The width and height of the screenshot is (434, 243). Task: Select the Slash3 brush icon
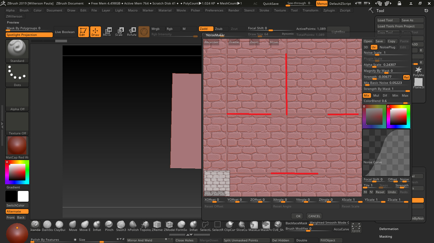point(121,226)
